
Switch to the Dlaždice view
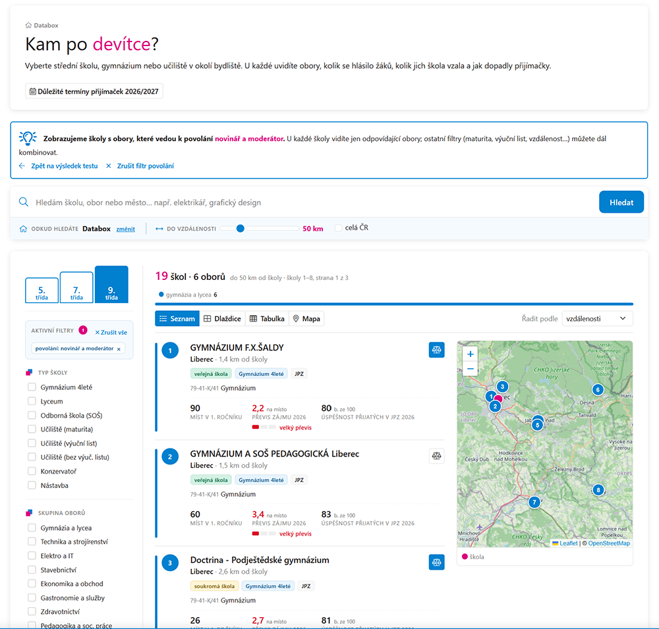point(222,319)
